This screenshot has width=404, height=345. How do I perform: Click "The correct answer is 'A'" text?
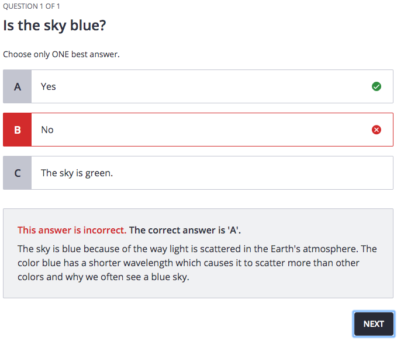click(x=185, y=229)
